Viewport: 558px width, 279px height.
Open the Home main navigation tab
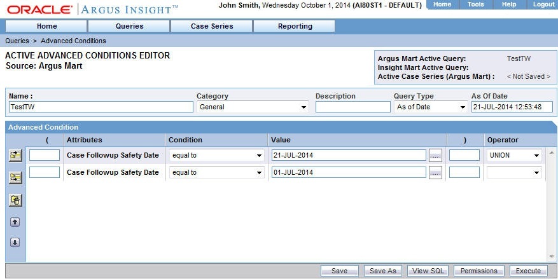click(46, 26)
